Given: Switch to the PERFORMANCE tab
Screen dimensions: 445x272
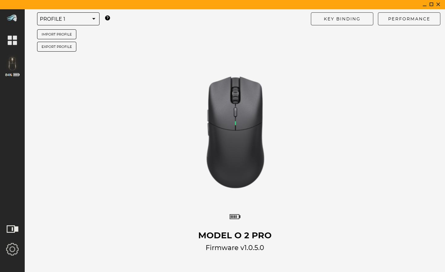Looking at the screenshot, I should [x=409, y=19].
